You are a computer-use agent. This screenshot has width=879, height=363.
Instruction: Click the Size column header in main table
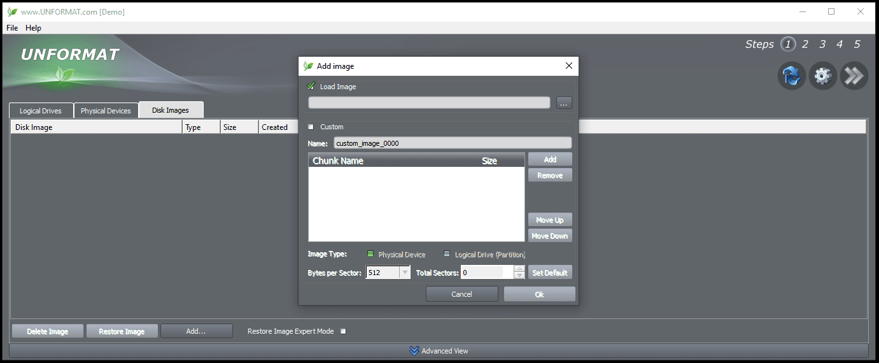point(239,127)
